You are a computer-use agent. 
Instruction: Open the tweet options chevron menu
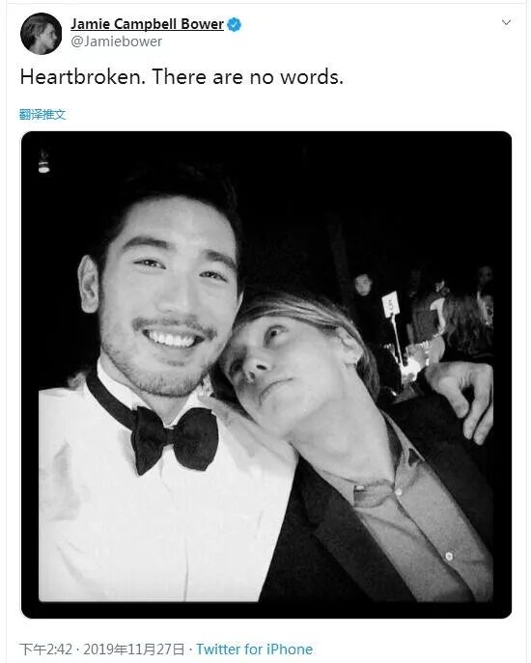point(506,22)
